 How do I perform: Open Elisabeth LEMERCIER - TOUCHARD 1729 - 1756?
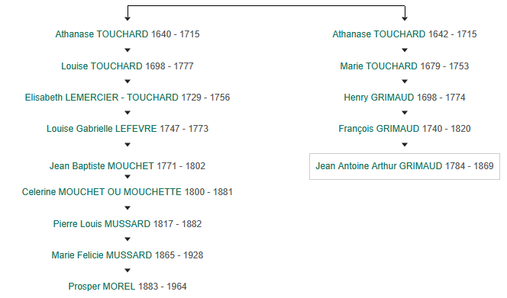[128, 98]
